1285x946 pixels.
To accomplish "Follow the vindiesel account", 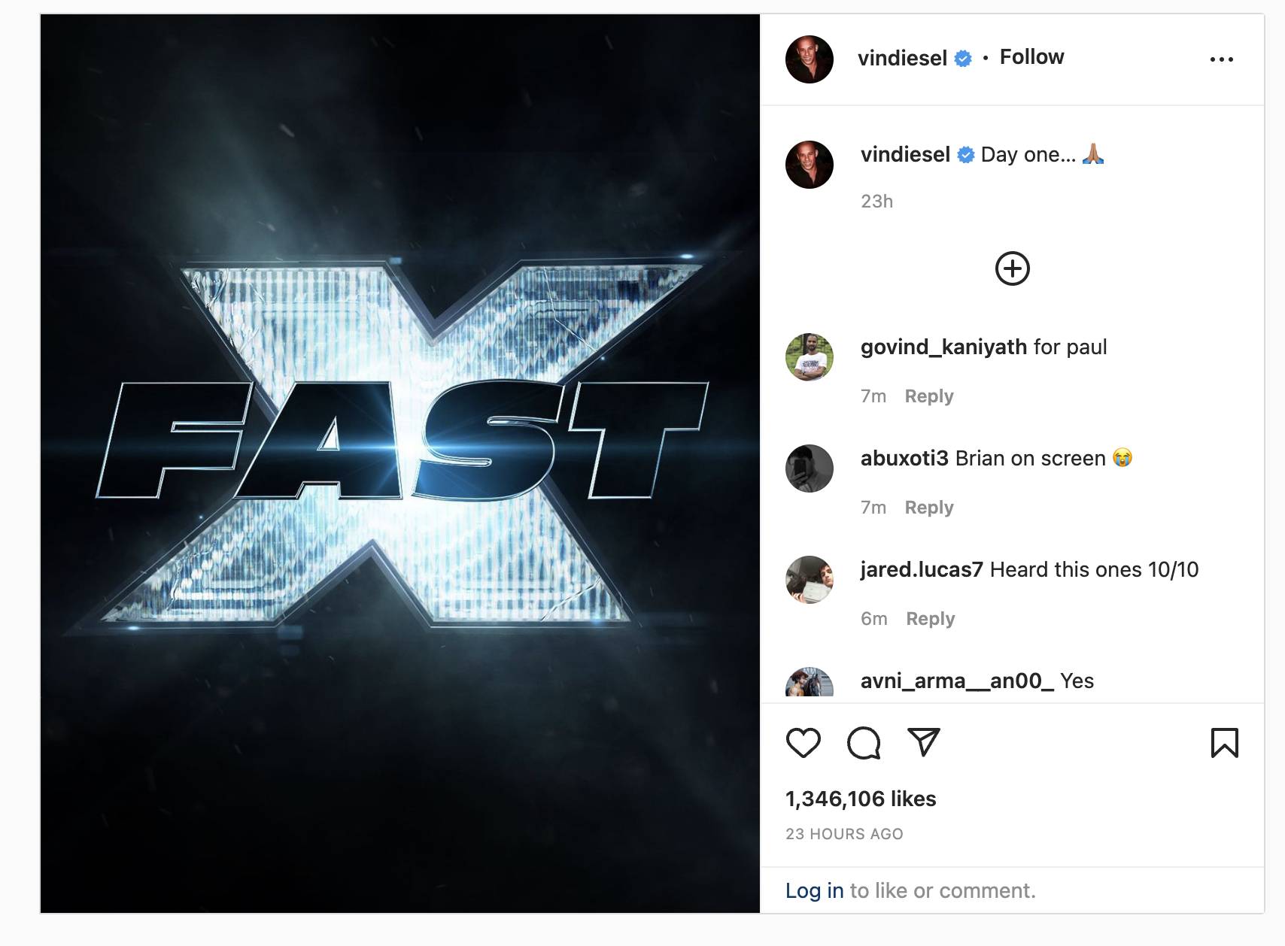I will pos(1031,57).
